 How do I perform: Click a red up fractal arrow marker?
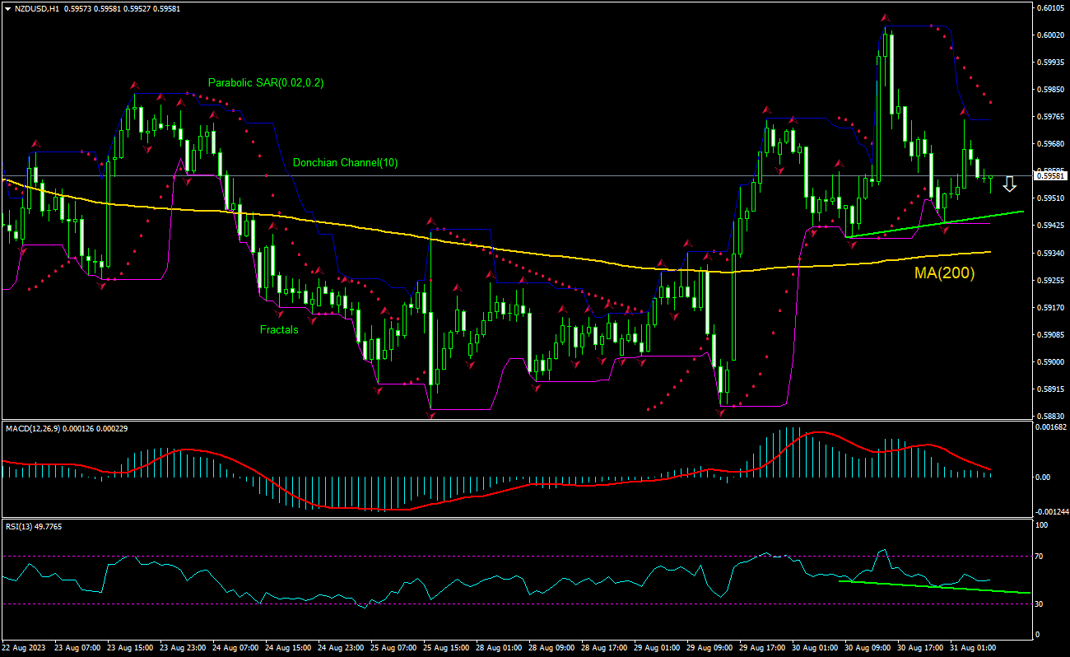coord(134,83)
